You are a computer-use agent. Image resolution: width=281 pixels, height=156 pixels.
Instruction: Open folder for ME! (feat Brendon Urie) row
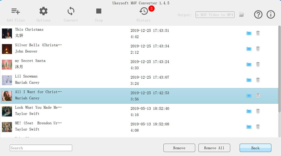pos(249,127)
